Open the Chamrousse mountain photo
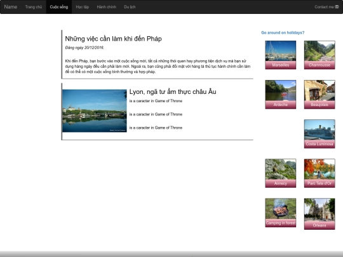343x257 pixels. [319, 51]
